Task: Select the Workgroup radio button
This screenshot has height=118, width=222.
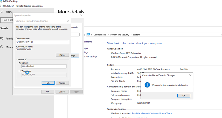Action: [20, 71]
